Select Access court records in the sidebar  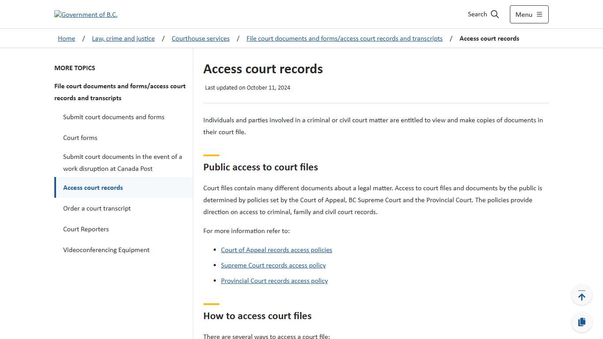click(x=93, y=187)
